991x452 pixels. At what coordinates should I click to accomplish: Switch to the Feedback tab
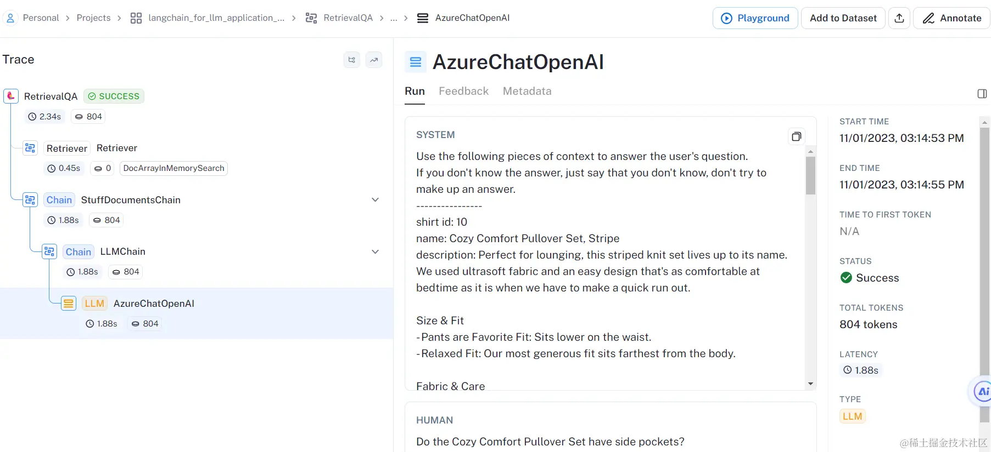(463, 91)
